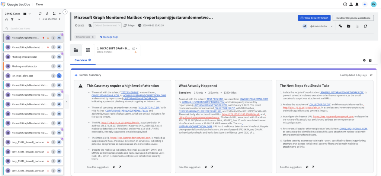381x176 pixels.
Task: Open overview settings gear icon
Action: [x=364, y=60]
